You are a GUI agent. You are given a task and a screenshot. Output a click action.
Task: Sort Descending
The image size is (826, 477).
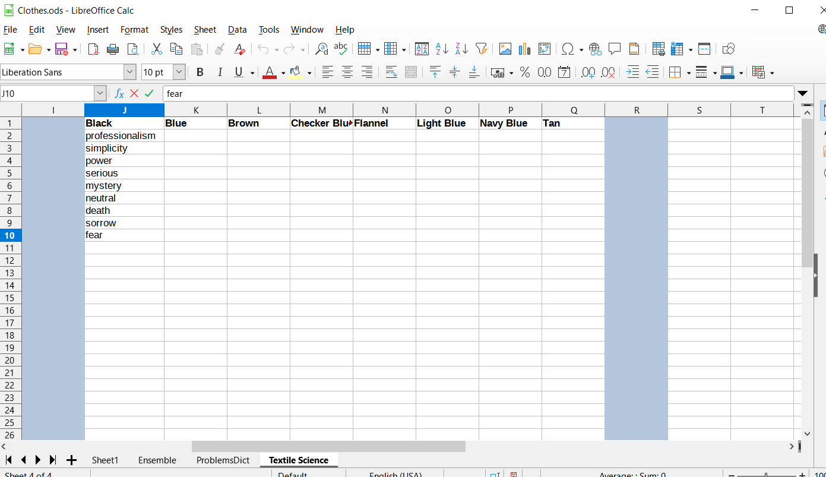461,49
